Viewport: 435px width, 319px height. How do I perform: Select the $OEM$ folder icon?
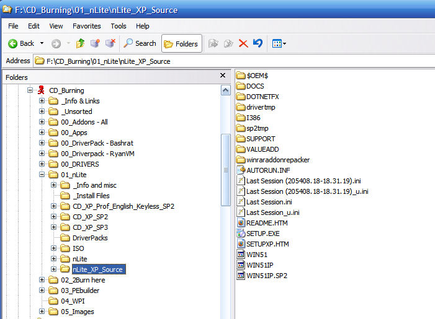point(241,76)
